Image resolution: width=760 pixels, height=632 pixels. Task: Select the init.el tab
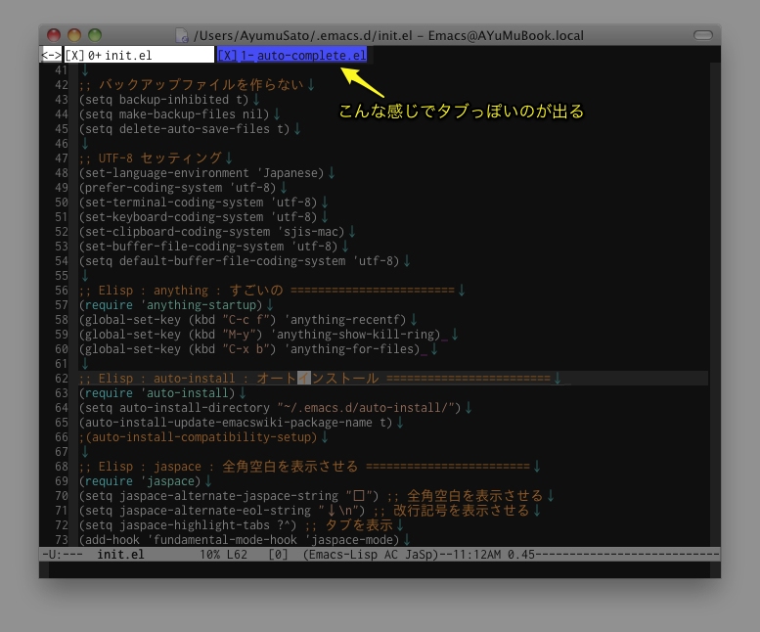(x=127, y=56)
